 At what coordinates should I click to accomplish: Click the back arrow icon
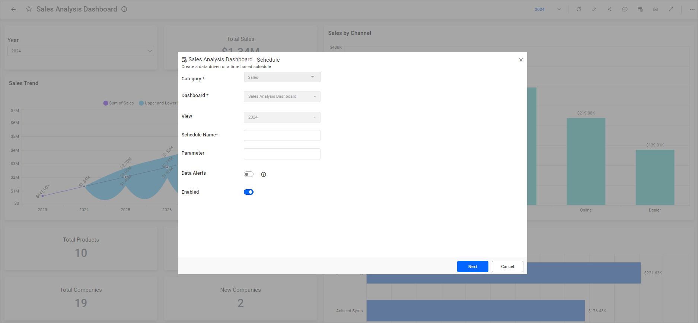tap(13, 9)
